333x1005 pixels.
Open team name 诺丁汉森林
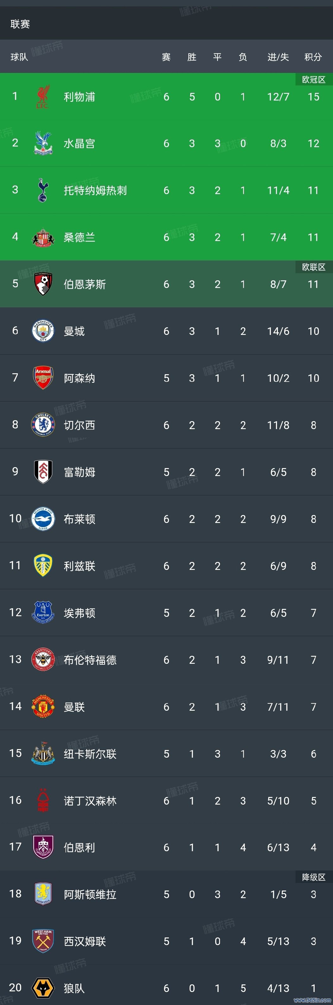point(90,800)
